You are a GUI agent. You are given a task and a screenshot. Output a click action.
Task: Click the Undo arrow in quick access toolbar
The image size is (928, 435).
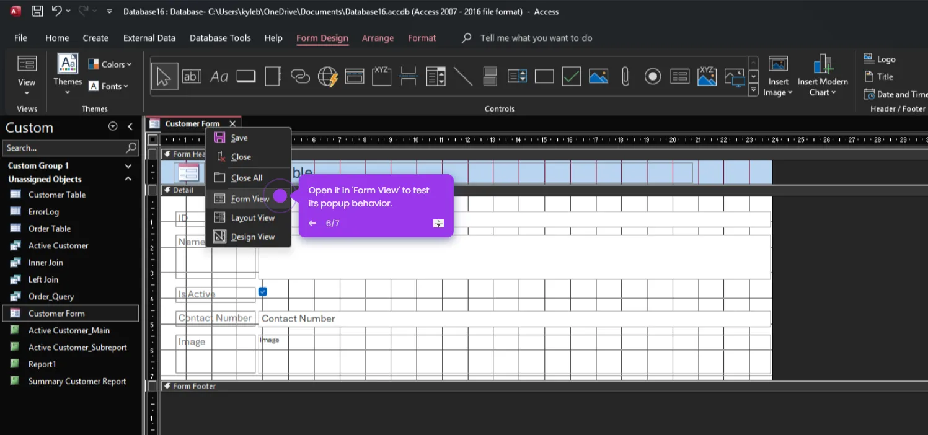tap(56, 11)
